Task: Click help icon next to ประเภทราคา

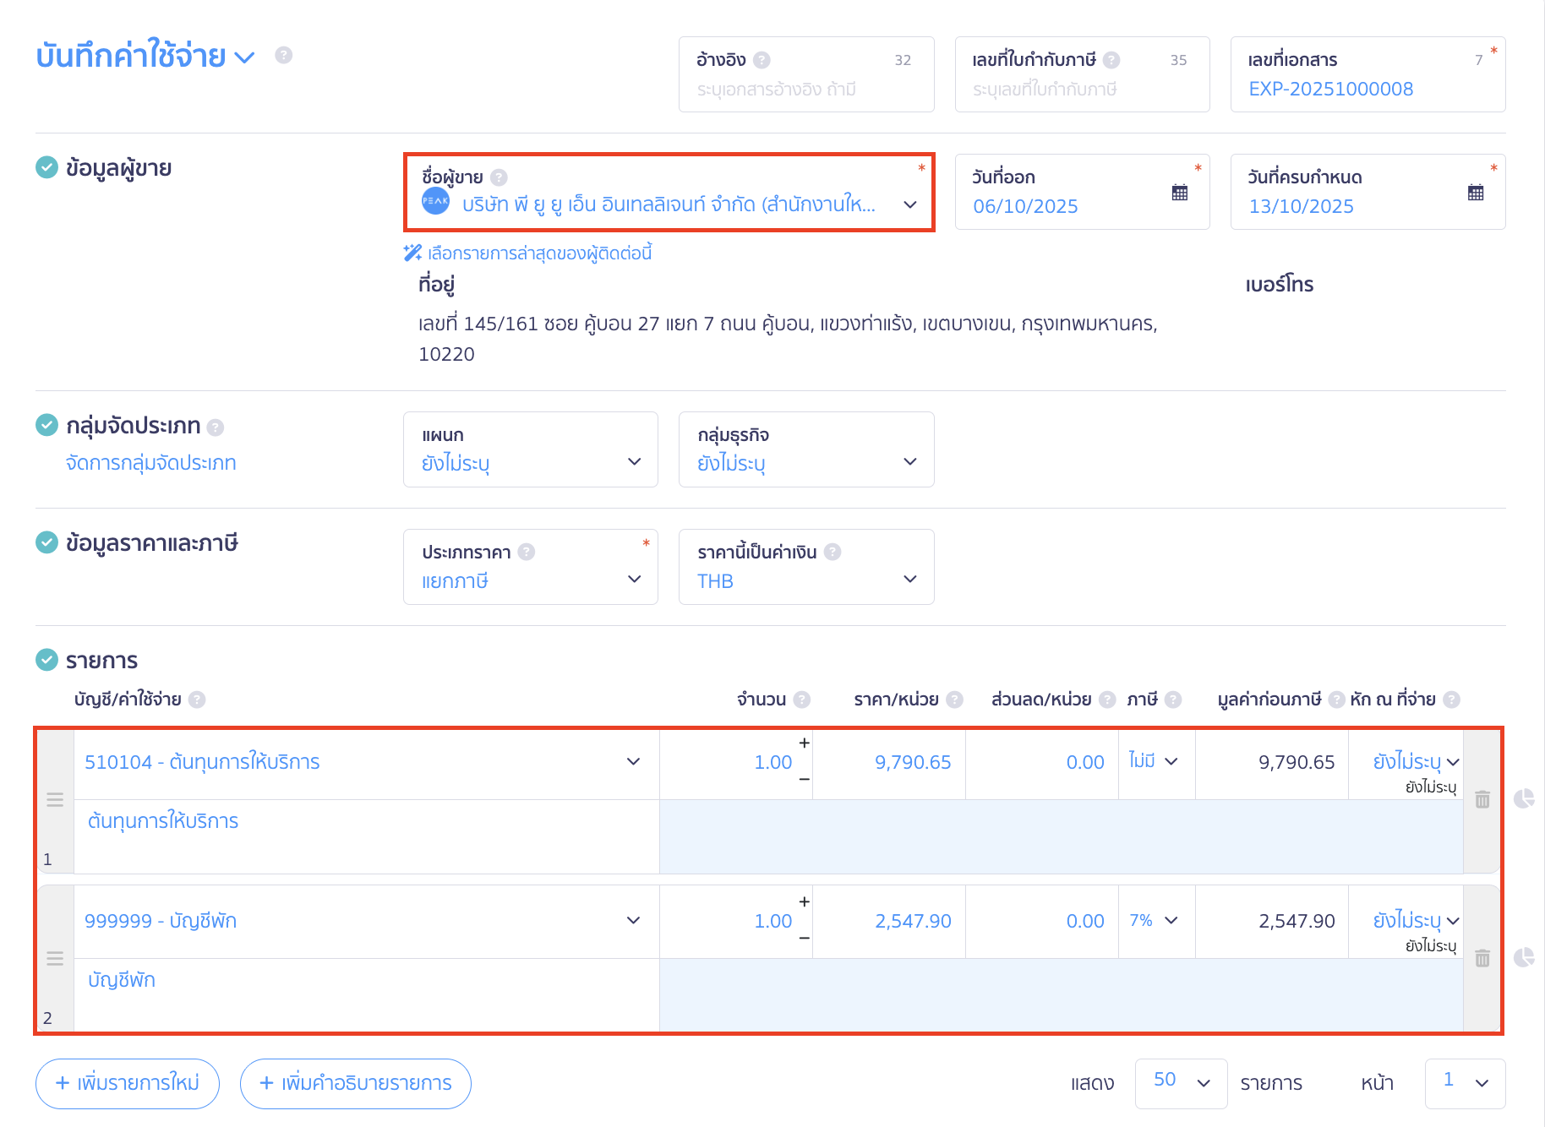Action: click(527, 552)
